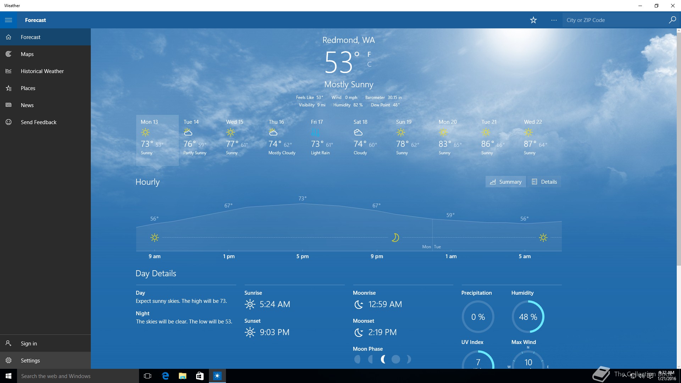Click the Mostly Sunny condition text

point(349,84)
